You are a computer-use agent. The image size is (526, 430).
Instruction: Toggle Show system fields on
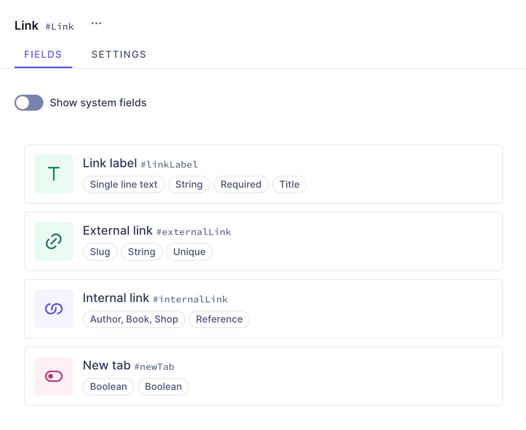[x=29, y=103]
